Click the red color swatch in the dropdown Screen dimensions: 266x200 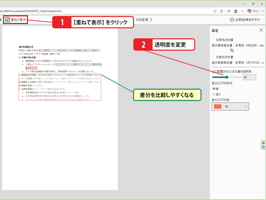tap(218, 106)
